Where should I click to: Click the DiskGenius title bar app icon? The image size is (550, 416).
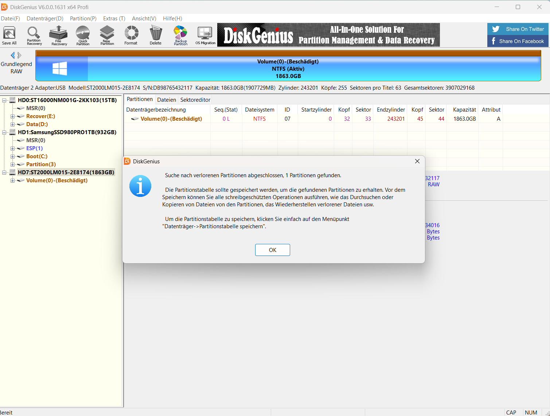[x=4, y=7]
